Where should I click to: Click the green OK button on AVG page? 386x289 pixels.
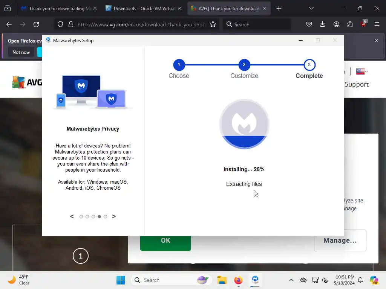coord(166,243)
